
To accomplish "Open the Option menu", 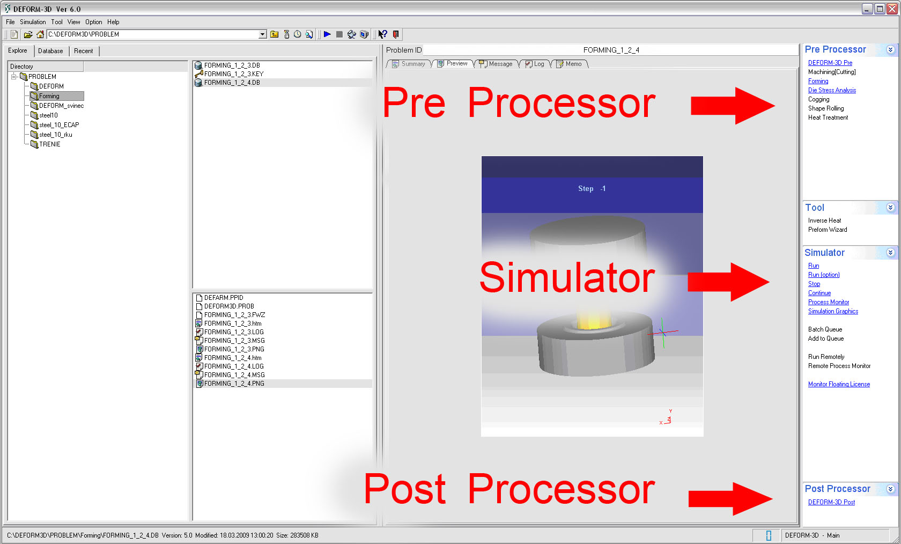I will pyautogui.click(x=93, y=22).
